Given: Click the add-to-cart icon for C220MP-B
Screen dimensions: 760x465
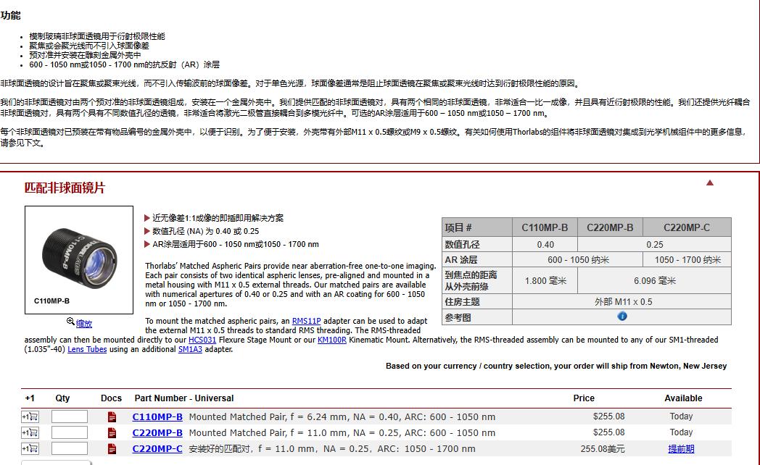Looking at the screenshot, I should click(x=30, y=432).
